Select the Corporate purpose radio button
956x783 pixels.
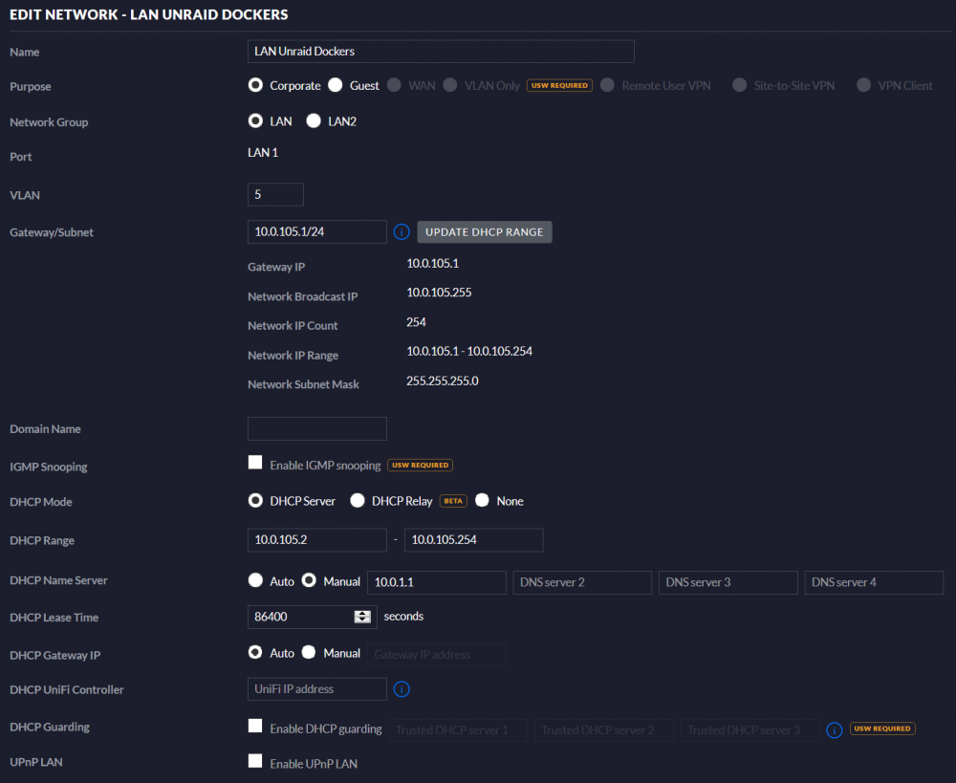(255, 85)
